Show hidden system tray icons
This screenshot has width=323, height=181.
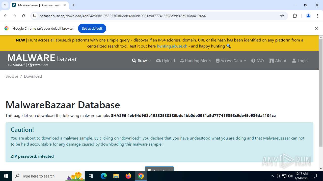click(x=272, y=176)
